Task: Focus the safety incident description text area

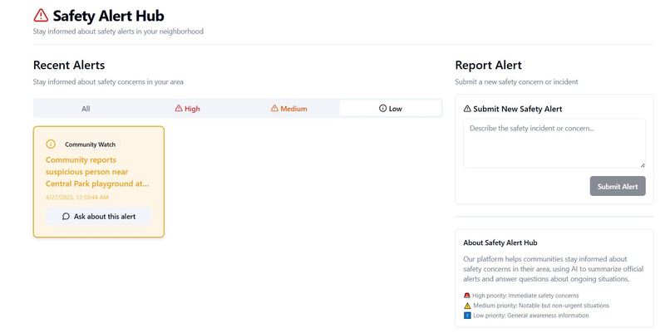Action: 554,143
